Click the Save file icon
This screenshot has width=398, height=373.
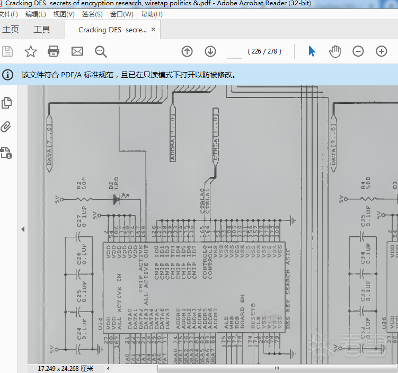pyautogui.click(x=7, y=51)
